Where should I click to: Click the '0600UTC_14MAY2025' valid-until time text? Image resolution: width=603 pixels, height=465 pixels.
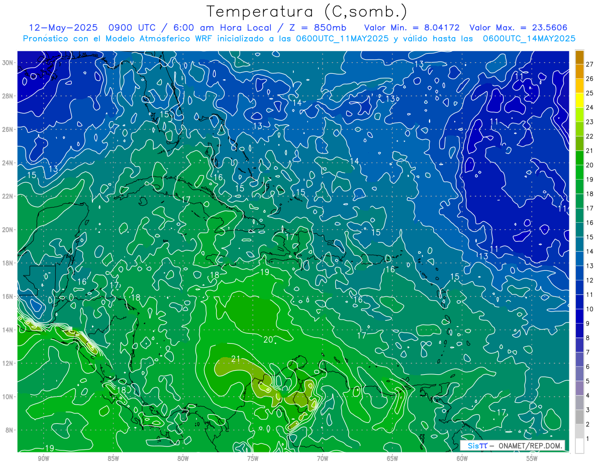[x=529, y=38]
